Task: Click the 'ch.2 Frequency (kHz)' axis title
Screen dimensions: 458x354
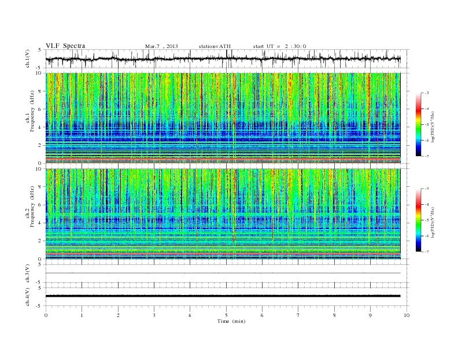Action: click(x=30, y=206)
